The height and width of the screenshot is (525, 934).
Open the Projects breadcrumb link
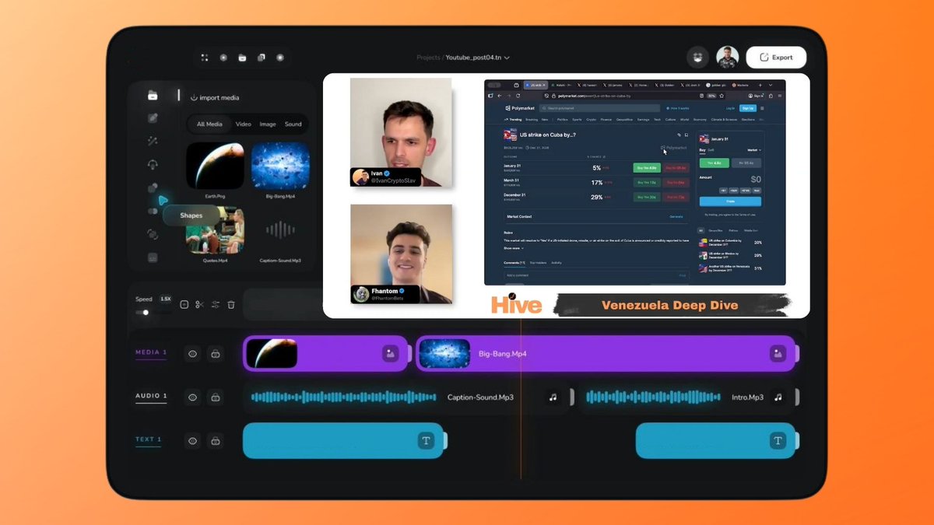pyautogui.click(x=428, y=58)
